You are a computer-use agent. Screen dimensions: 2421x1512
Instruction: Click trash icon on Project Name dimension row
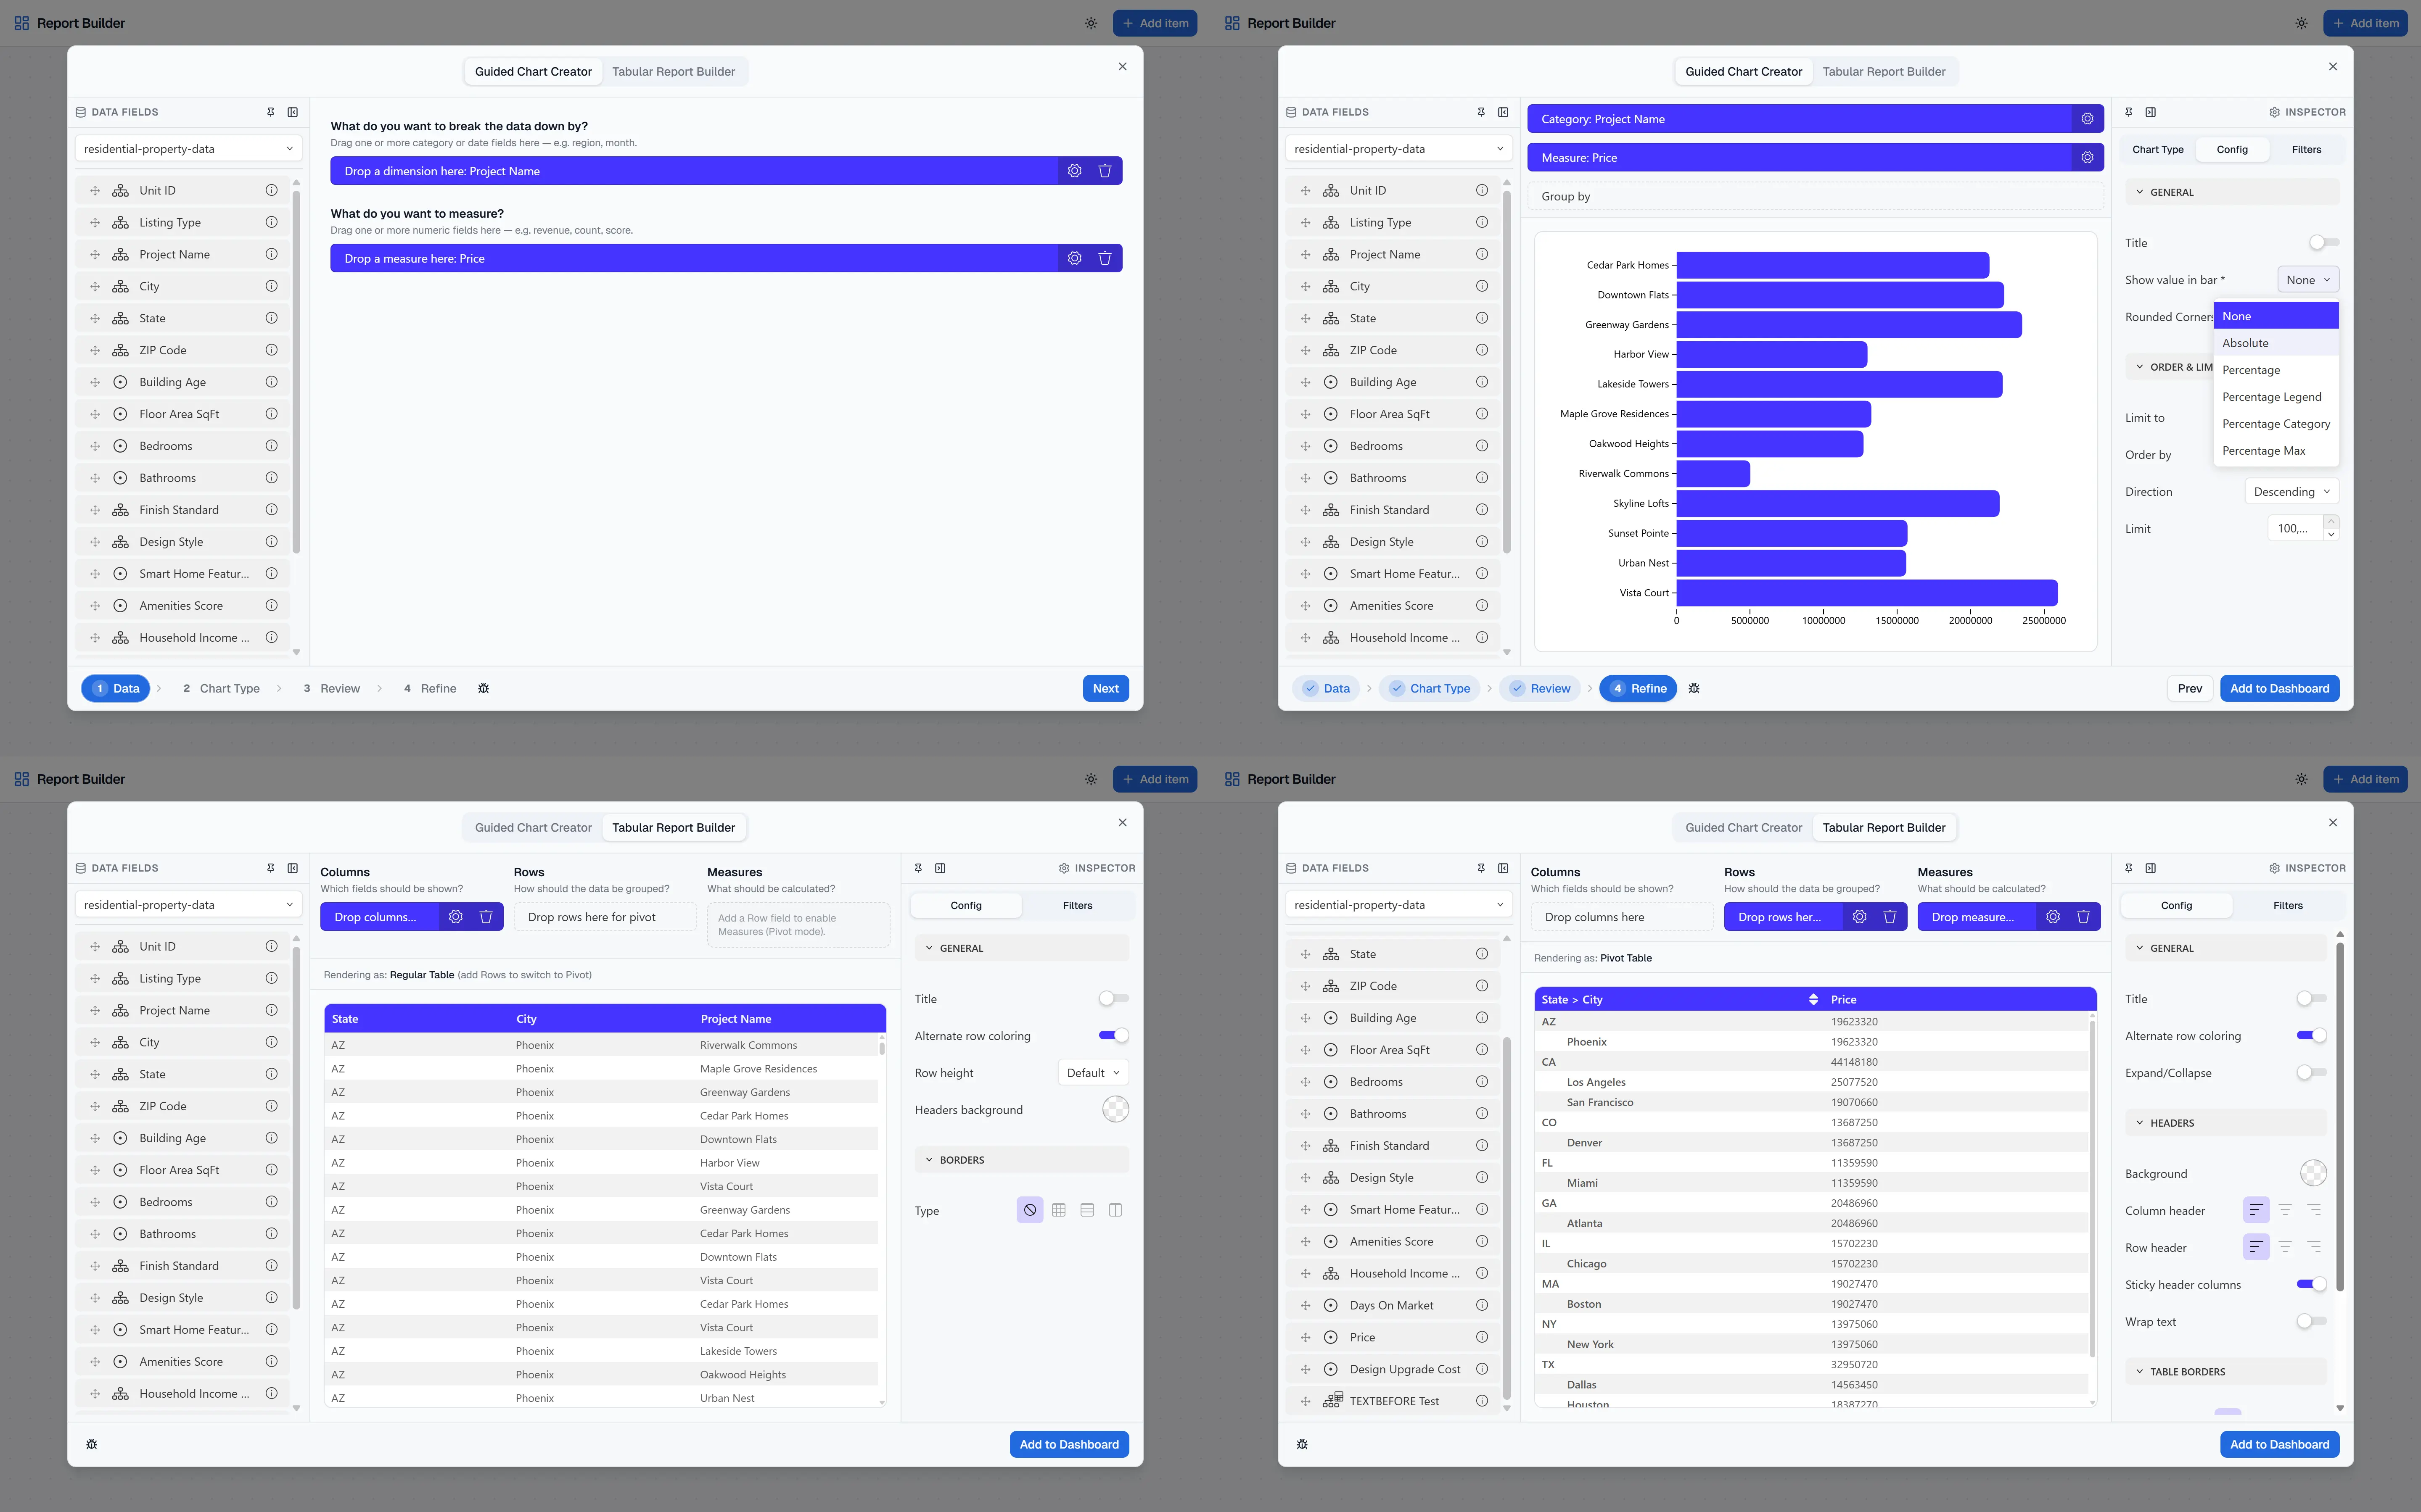pos(1105,171)
